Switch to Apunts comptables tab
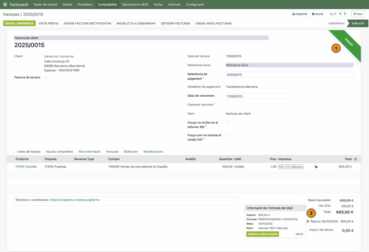This screenshot has height=252, width=369. [59, 152]
